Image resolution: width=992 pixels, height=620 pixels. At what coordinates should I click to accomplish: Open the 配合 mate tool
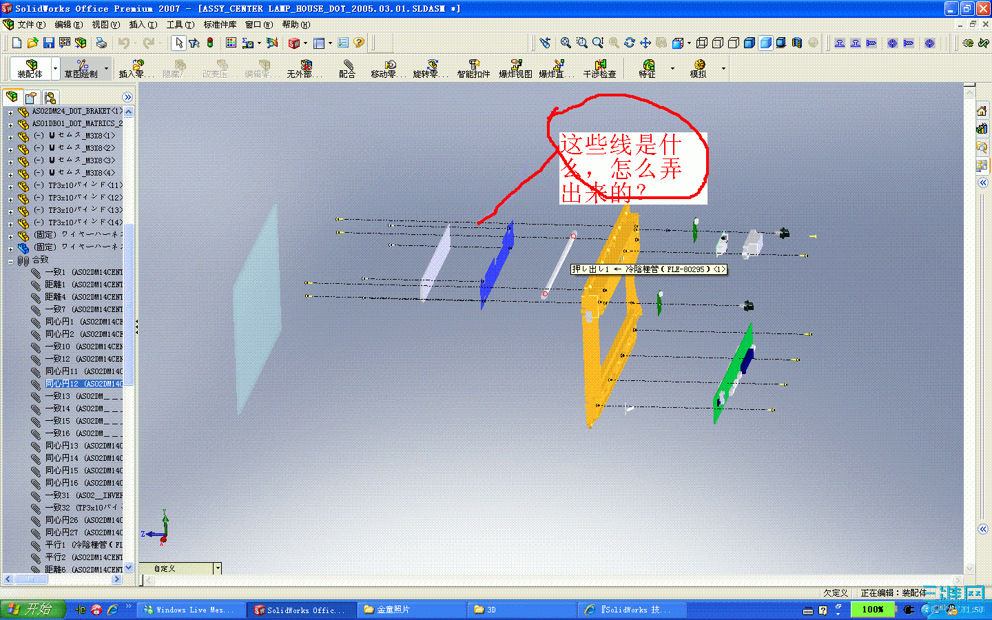point(347,69)
